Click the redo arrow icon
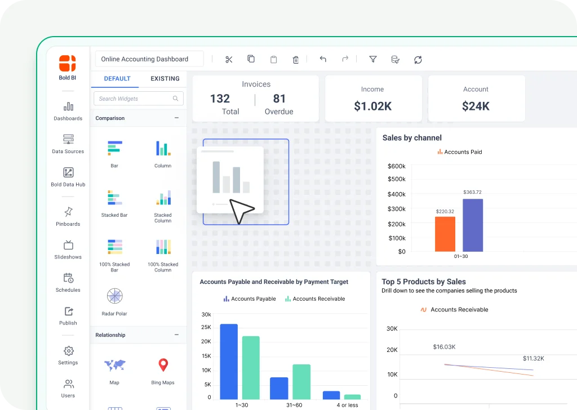 tap(345, 59)
